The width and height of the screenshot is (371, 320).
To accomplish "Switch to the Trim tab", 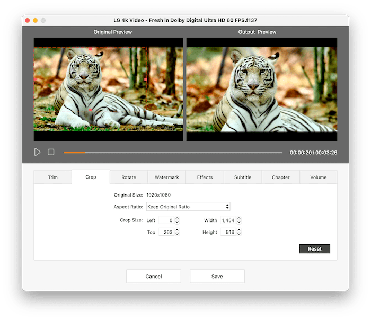I will point(52,177).
